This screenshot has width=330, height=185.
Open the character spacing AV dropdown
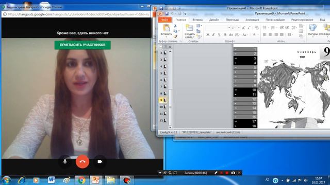click(237, 34)
